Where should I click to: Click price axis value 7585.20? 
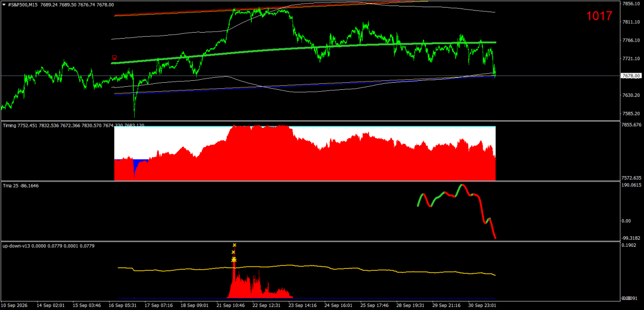tap(630, 113)
